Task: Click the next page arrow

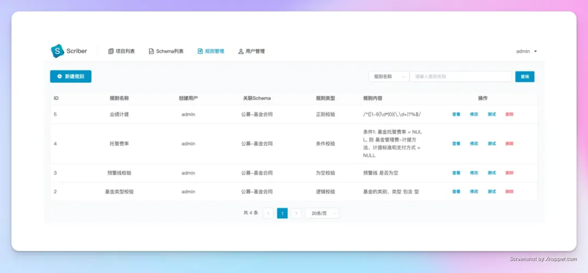Action: (296, 213)
